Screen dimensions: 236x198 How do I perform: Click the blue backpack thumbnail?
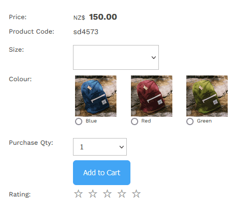[x=96, y=96]
